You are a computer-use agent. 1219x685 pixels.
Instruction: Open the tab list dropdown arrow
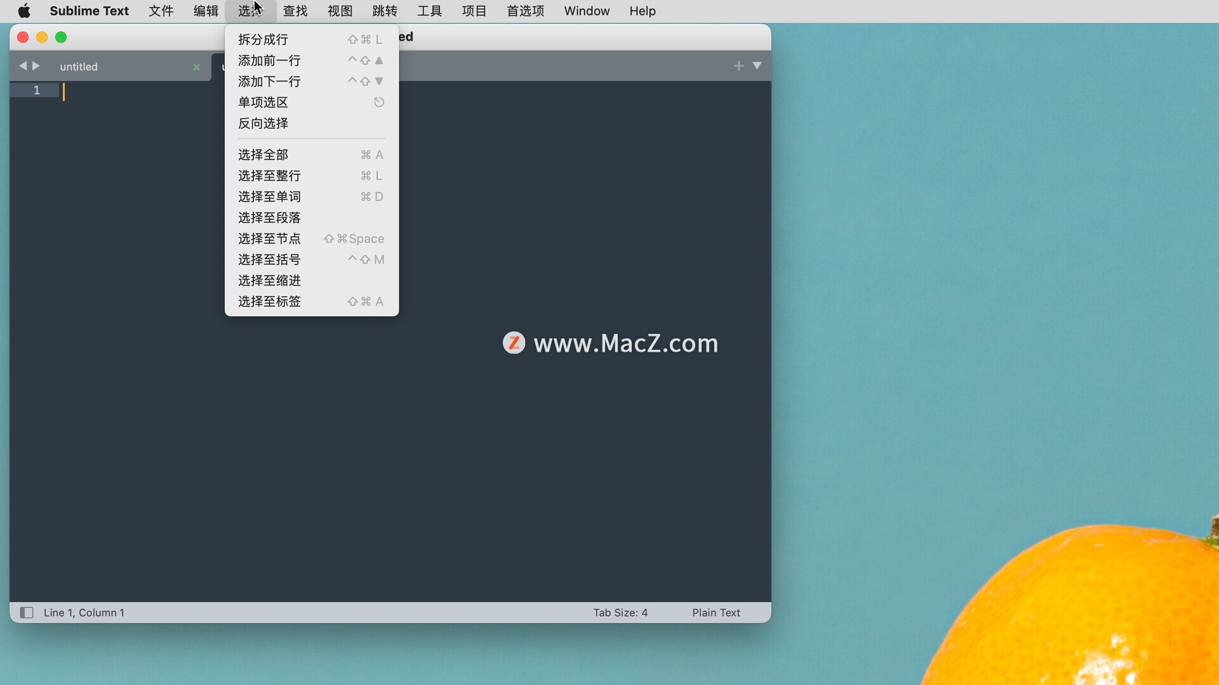point(757,66)
